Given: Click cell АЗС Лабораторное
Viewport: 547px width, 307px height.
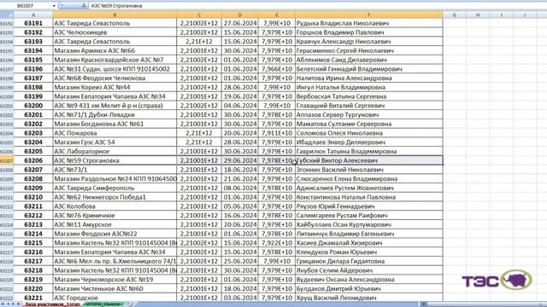Looking at the screenshot, I should point(115,152).
